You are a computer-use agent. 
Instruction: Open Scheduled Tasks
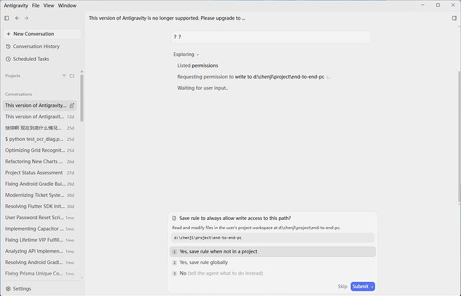tap(27, 59)
